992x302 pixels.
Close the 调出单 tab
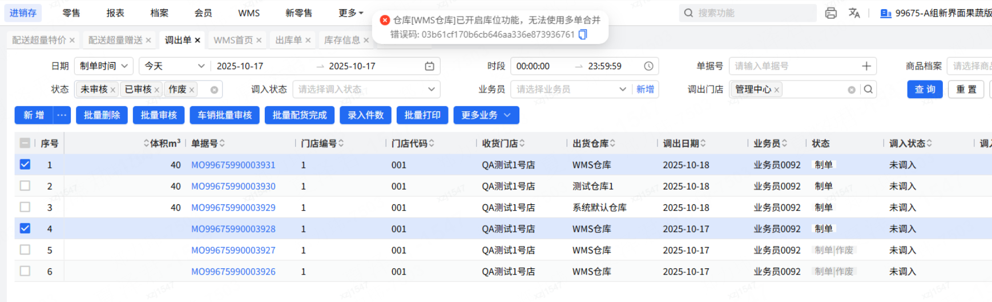coord(197,40)
